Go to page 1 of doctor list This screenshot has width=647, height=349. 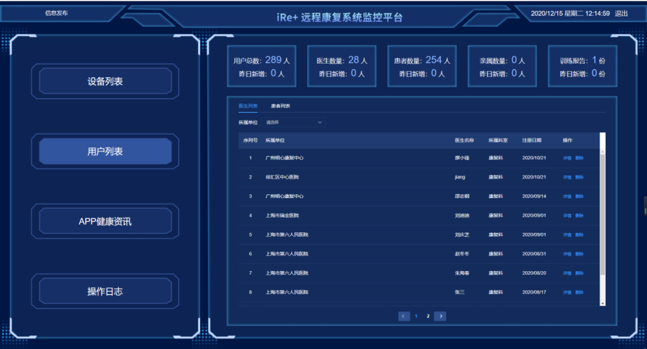coord(416,316)
